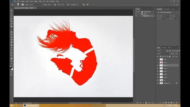Screen dimensions: 190x107
Task: Click the Play action button
Action: tap(143, 103)
